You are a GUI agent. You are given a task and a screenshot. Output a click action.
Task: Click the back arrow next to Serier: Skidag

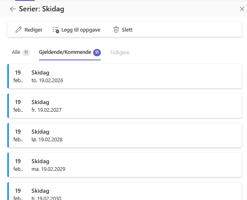coord(13,9)
